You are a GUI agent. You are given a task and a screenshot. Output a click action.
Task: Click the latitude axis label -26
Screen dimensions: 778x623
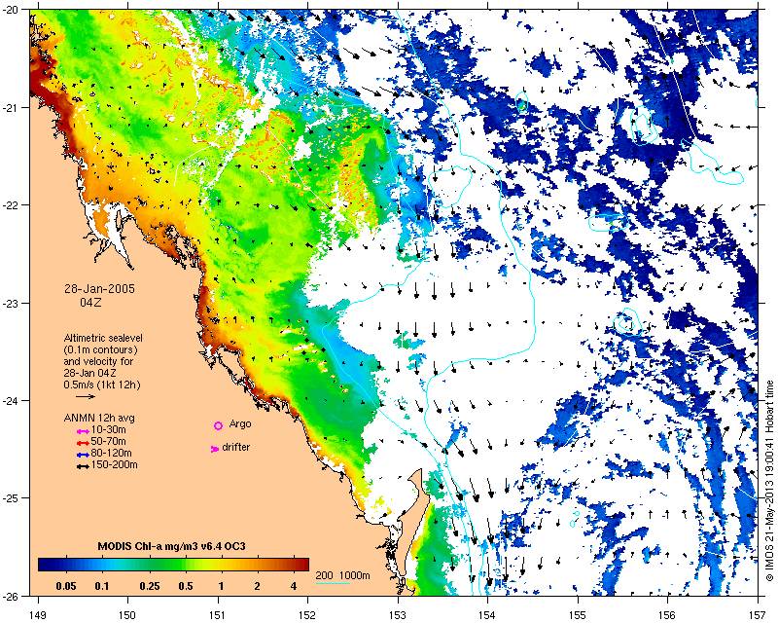12,596
